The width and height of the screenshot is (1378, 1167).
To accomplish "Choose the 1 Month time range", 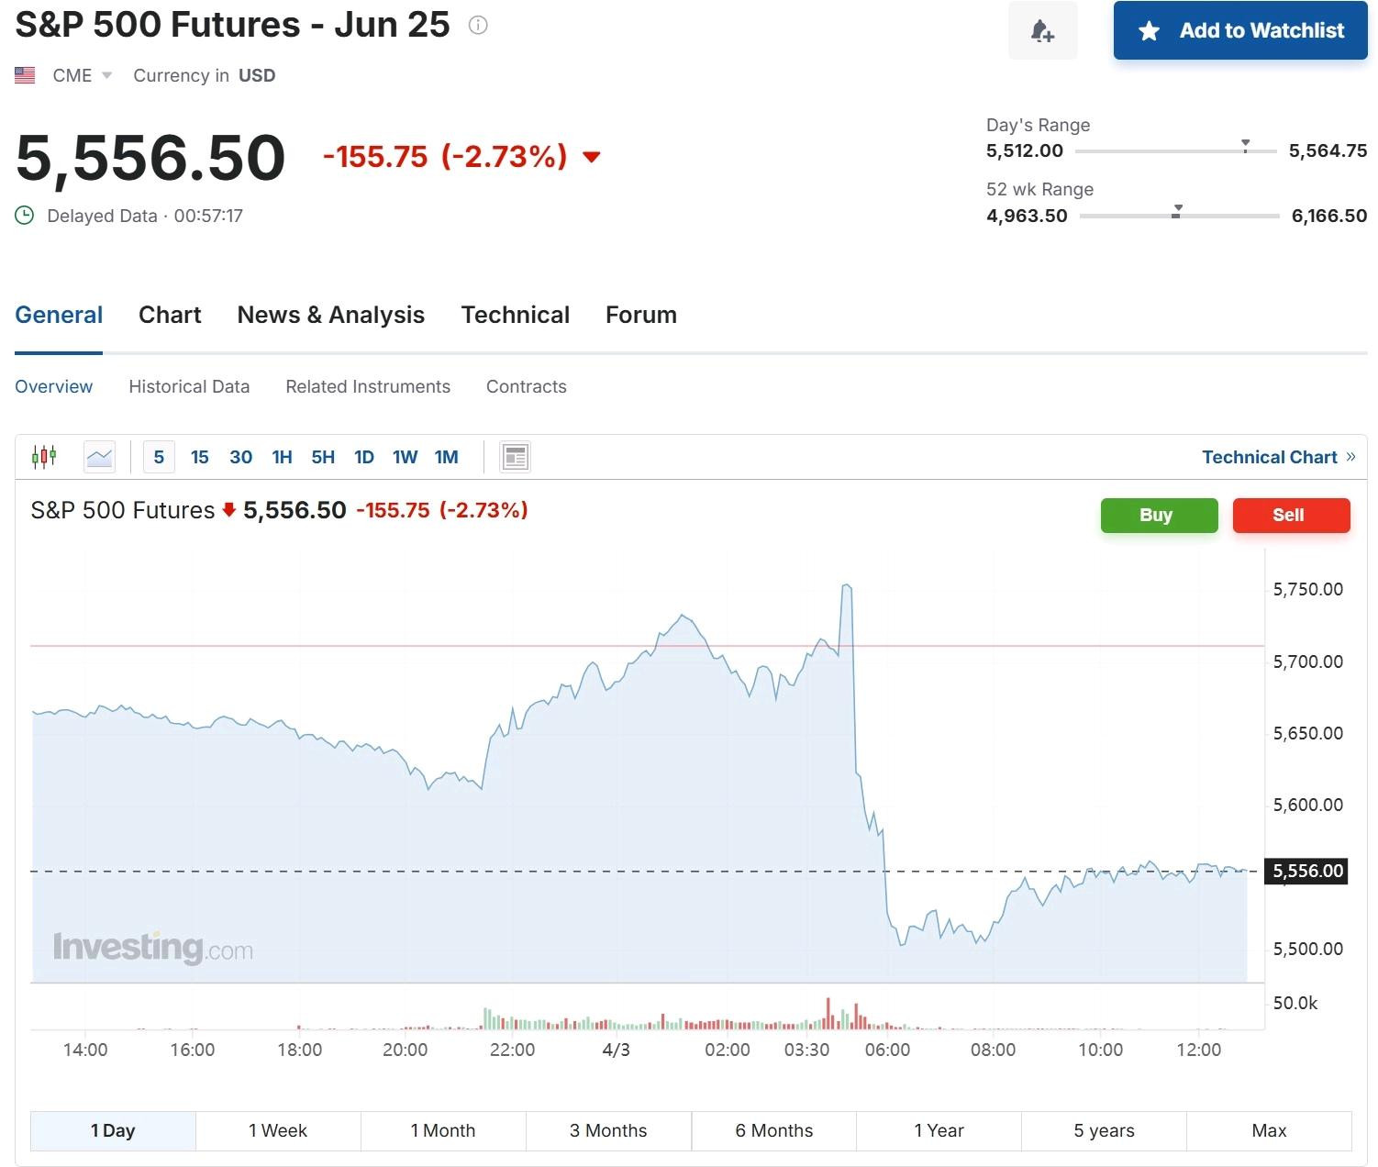I will tap(443, 1130).
